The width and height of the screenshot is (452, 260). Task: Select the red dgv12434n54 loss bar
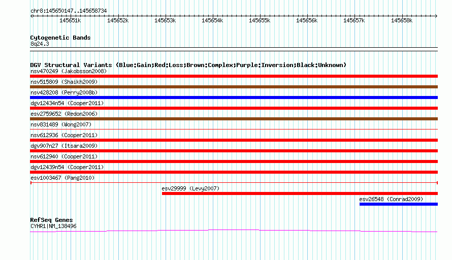coord(234,108)
